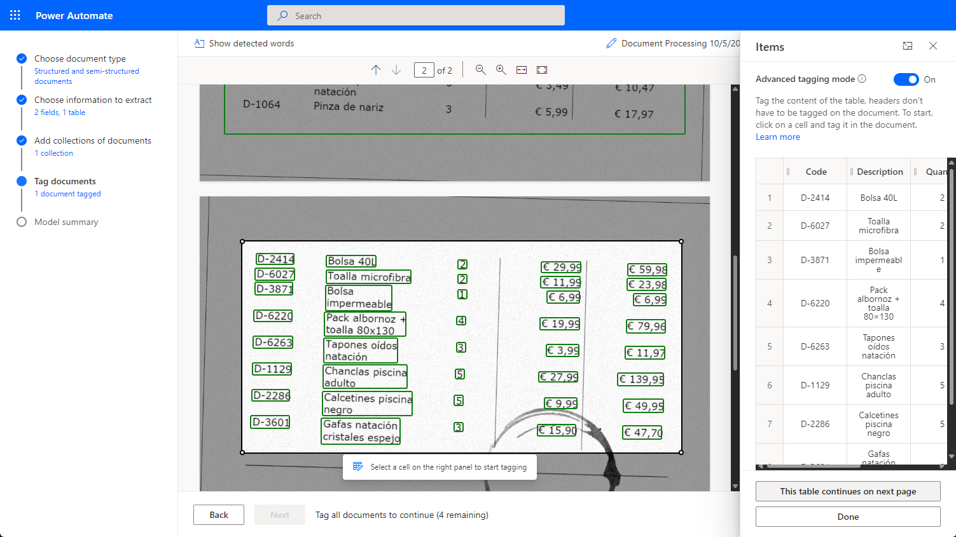The image size is (956, 537).
Task: Click the Learn more link
Action: pyautogui.click(x=777, y=137)
